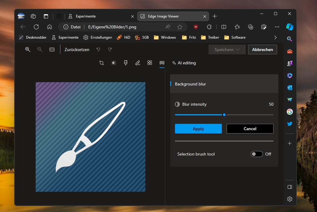Screen dimensions: 317x212
Task: Click the Apply button
Action: 198,129
